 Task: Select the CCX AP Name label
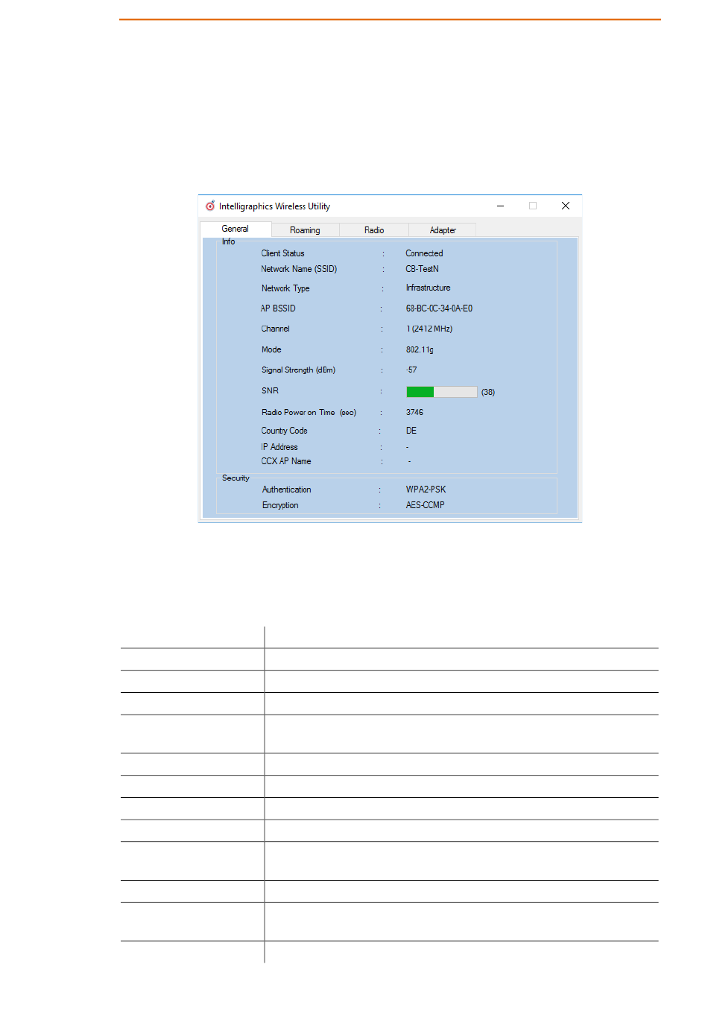286,461
